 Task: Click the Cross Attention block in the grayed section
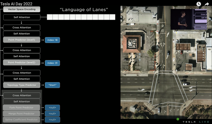click(x=21, y=95)
